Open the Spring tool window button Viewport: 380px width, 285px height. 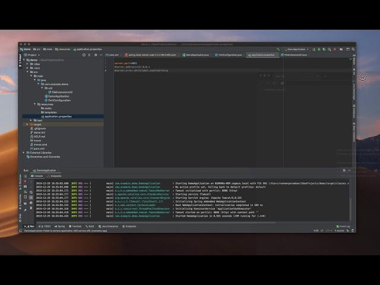59,226
